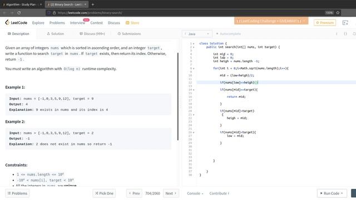Open Contest in the top navigation
Screen dimensions: 356x200
point(96,23)
